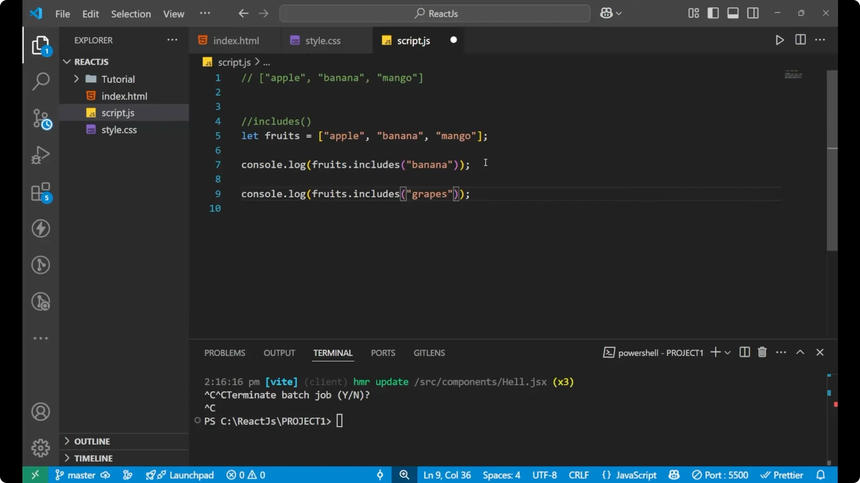The image size is (860, 483).
Task: Select the Run and Debug icon
Action: [x=41, y=154]
